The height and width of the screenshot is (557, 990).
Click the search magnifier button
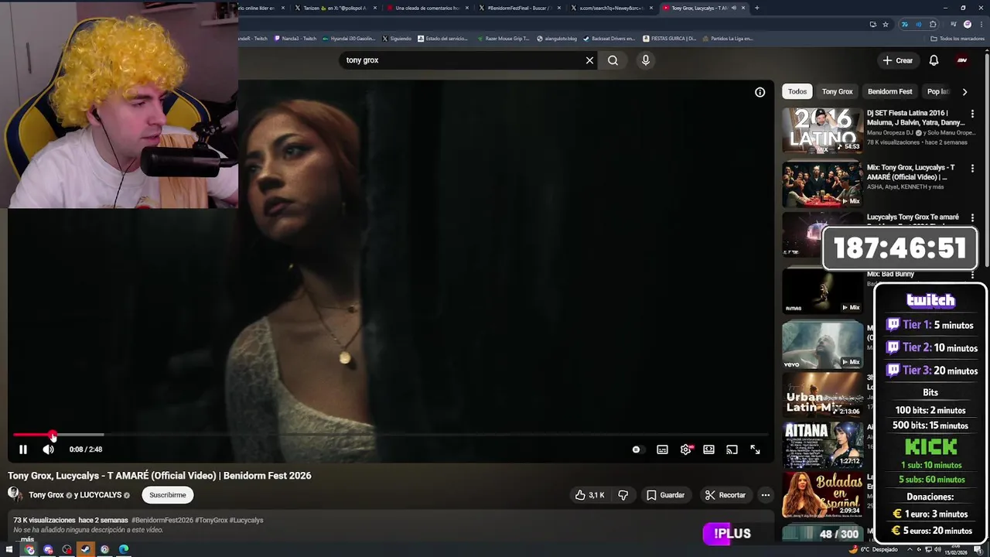pos(613,60)
